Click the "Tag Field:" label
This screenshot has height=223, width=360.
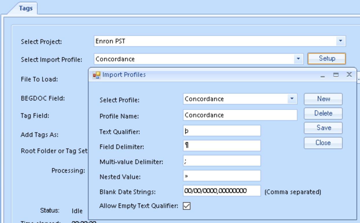coord(35,116)
